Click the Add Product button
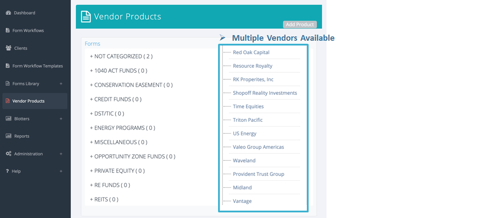This screenshot has height=218, width=491. (300, 24)
